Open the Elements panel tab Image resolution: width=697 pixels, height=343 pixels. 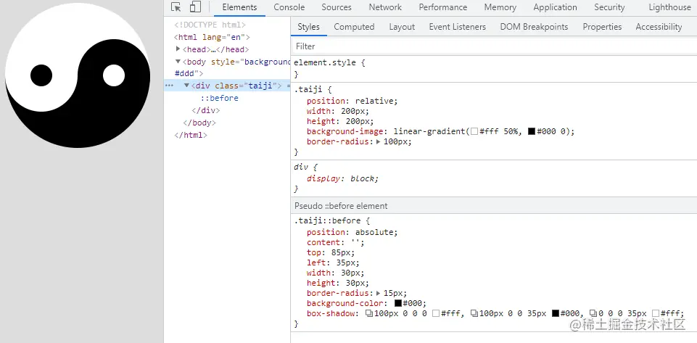[x=239, y=7]
